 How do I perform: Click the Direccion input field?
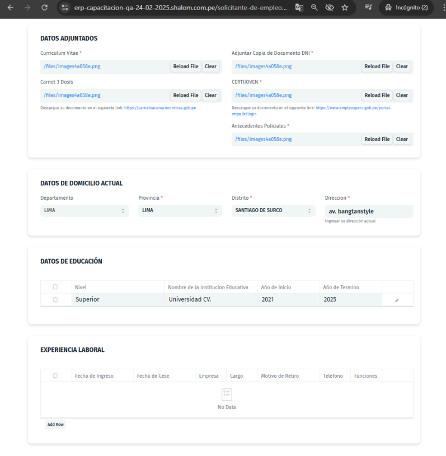point(369,211)
